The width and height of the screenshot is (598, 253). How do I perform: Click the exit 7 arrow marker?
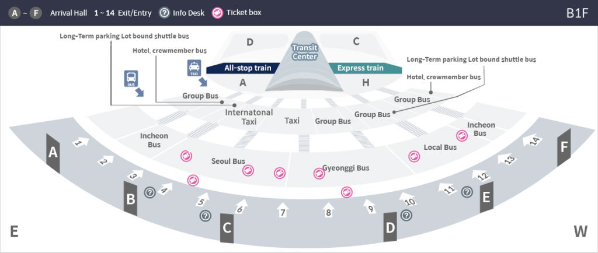pos(283,208)
